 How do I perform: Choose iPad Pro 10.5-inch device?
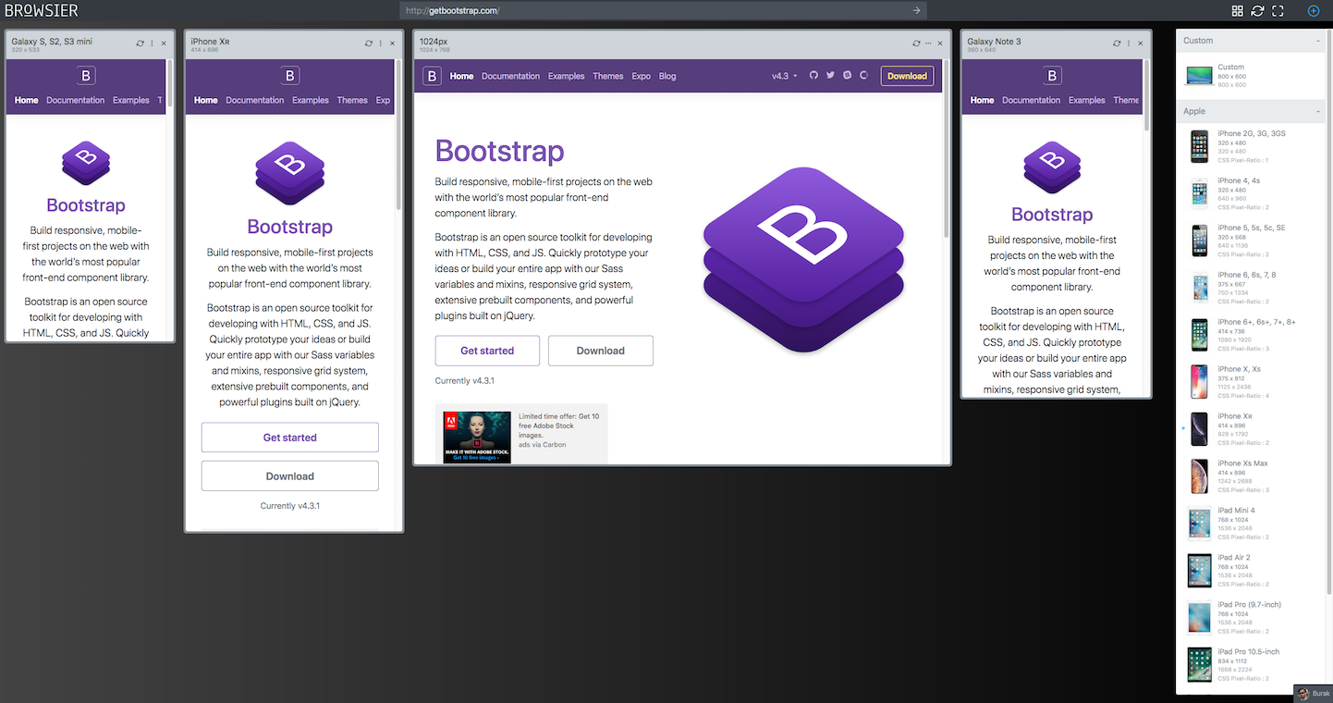[1253, 665]
